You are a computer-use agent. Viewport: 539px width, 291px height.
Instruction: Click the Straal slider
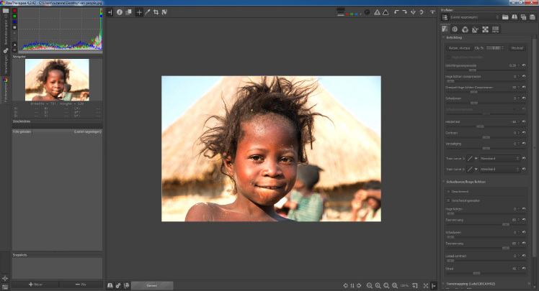[x=485, y=273]
